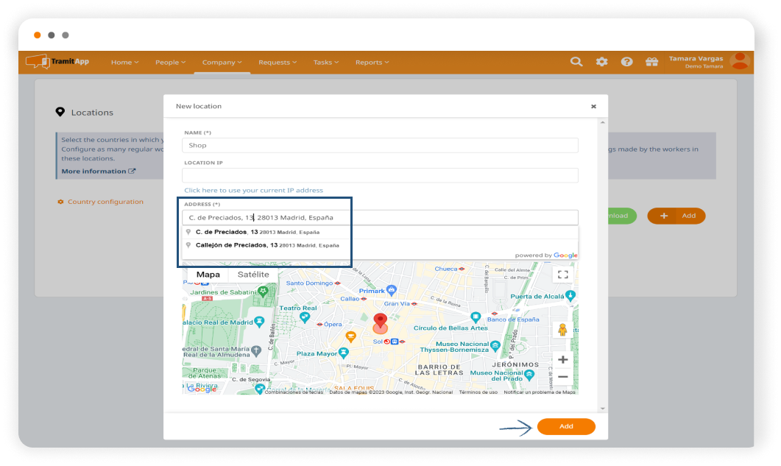The width and height of the screenshot is (781, 466).
Task: Toggle fullscreen view on the map
Action: 563,275
